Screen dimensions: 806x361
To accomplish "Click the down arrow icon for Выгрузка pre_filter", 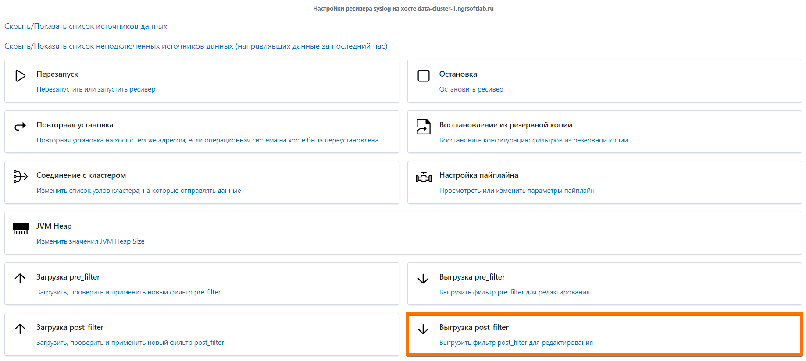I will tap(423, 279).
